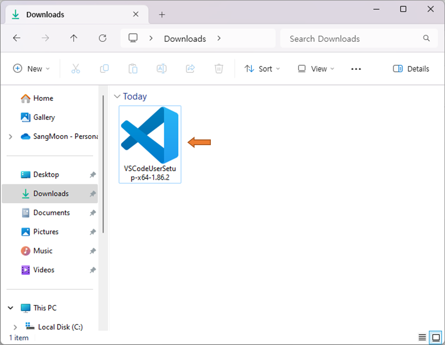Open the New item dropdown
The image size is (445, 345).
click(31, 69)
